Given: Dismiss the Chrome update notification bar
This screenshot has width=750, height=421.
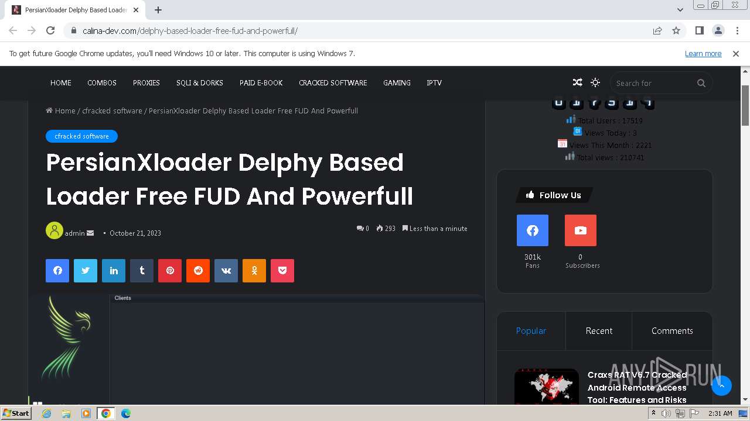Looking at the screenshot, I should (x=736, y=53).
